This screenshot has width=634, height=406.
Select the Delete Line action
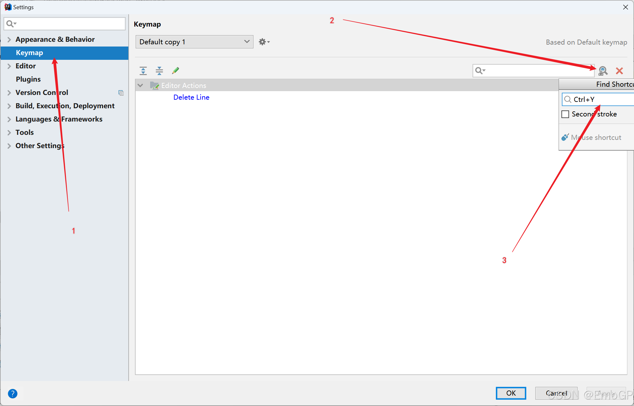tap(191, 97)
